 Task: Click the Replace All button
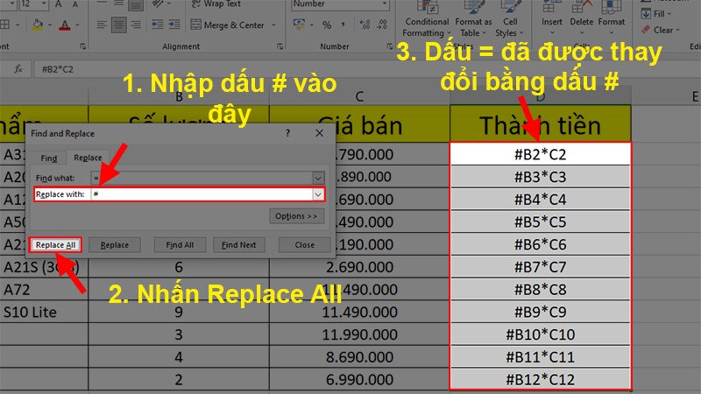pos(55,245)
